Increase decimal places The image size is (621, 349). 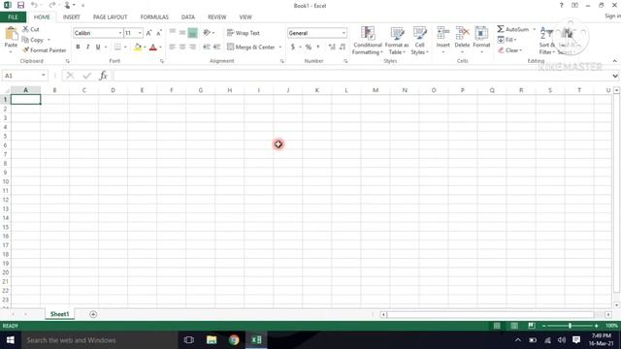click(332, 48)
